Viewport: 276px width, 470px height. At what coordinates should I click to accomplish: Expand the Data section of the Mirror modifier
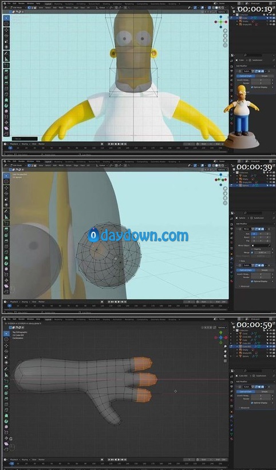242,261
